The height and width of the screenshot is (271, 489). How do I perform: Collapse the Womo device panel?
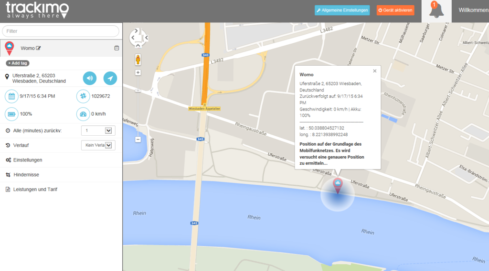116,48
